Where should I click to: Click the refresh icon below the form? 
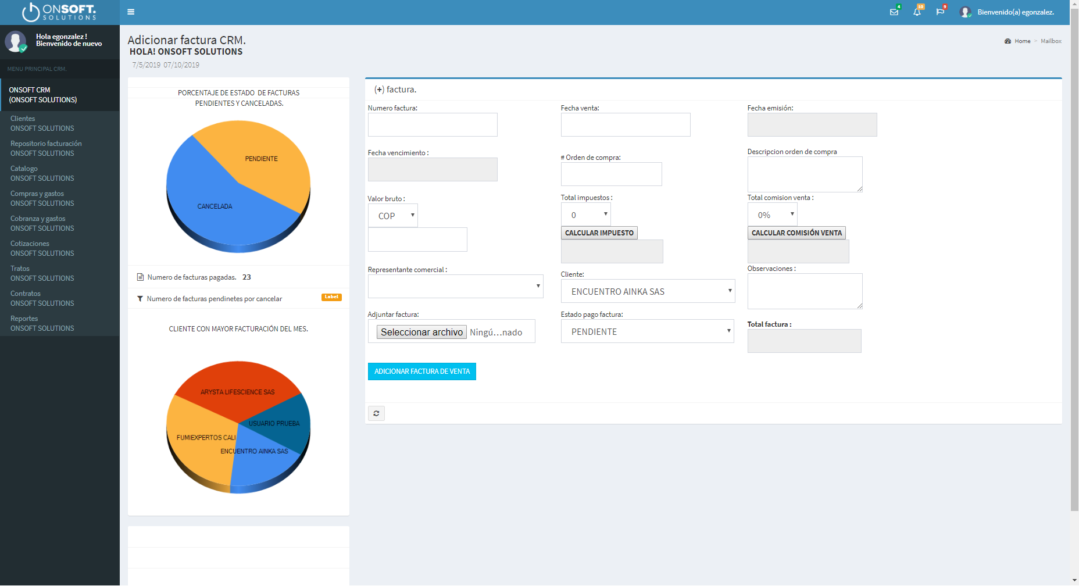click(x=376, y=413)
